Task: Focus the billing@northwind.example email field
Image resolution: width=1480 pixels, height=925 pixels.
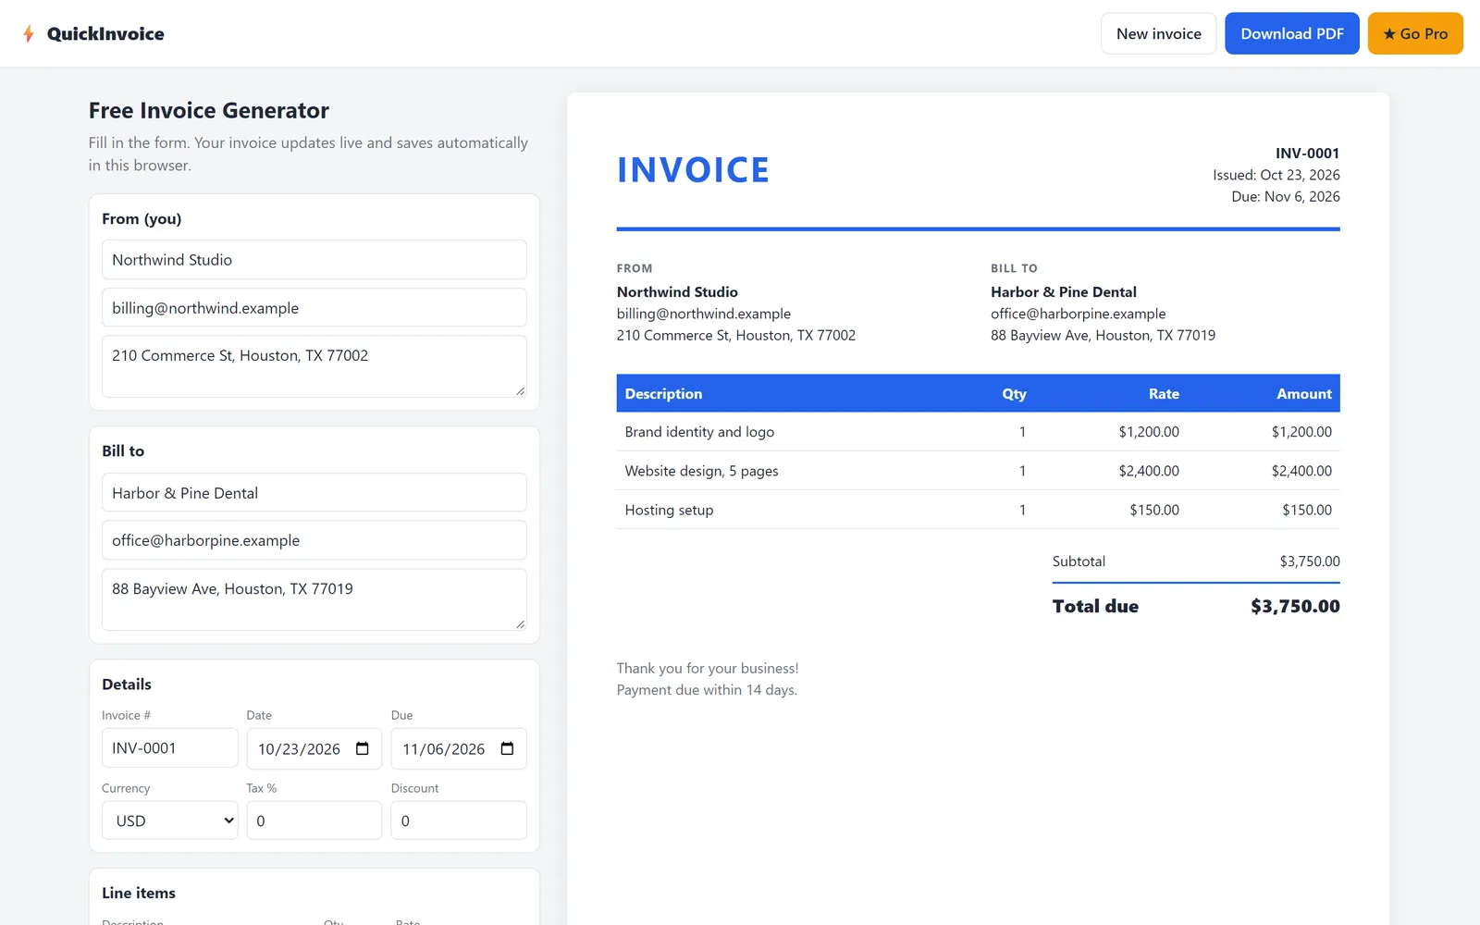Action: [x=314, y=308]
